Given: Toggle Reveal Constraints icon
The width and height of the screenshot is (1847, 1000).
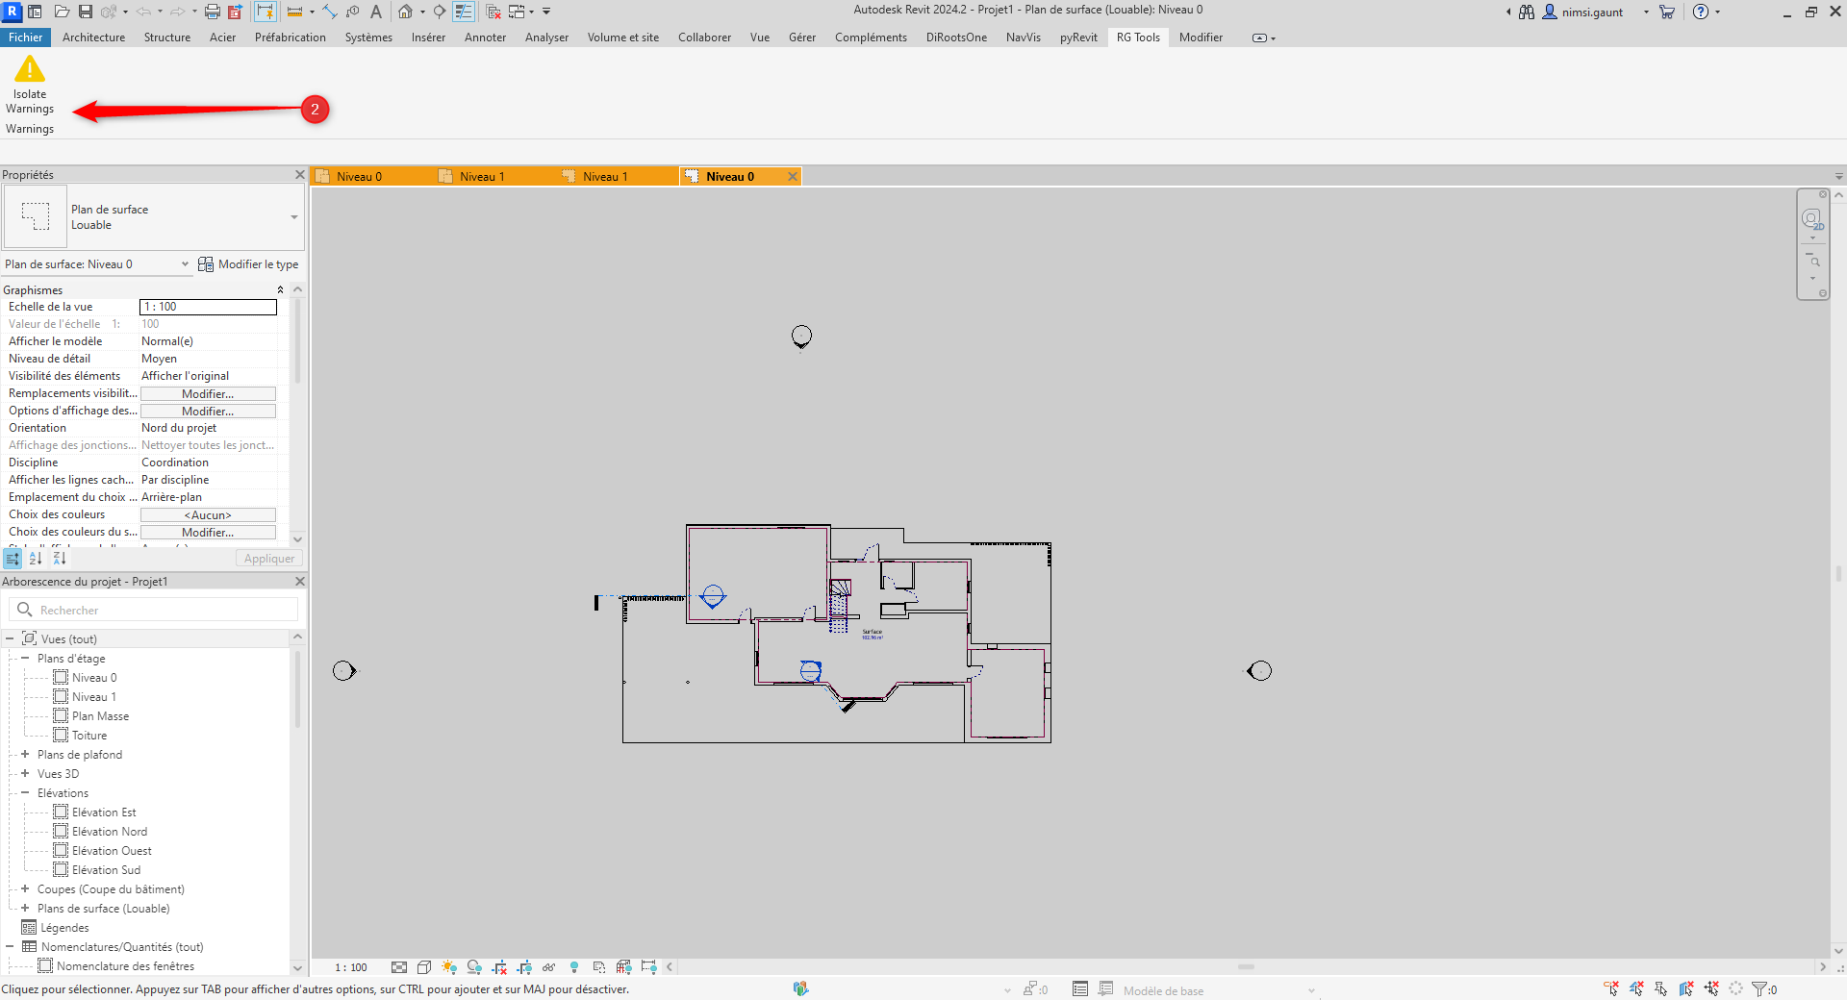Looking at the screenshot, I should [649, 967].
